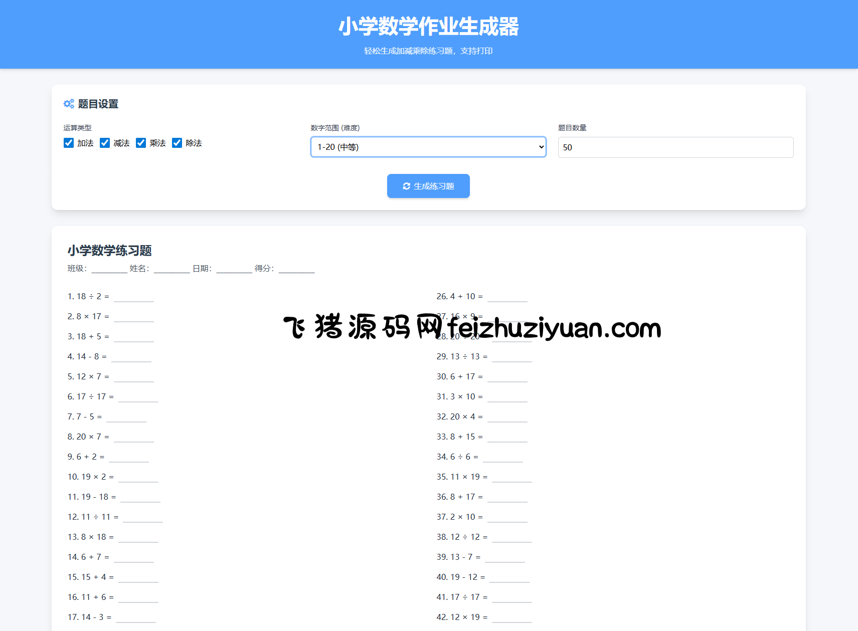858x631 pixels.
Task: Click the answer blank for 4 + 10
Action: click(507, 297)
